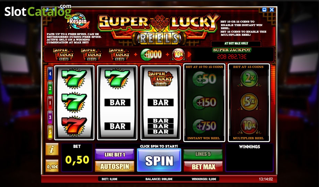Click the SlotCatalog.com logo link
Viewport: 319px width, 187px height.
pyautogui.click(x=38, y=11)
